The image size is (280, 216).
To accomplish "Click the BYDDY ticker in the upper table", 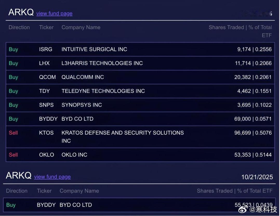I will pyautogui.click(x=48, y=119).
